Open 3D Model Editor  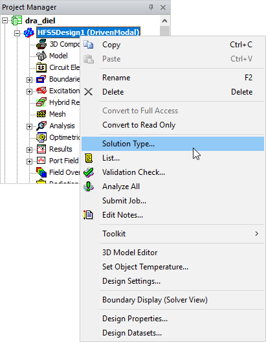tap(173, 253)
